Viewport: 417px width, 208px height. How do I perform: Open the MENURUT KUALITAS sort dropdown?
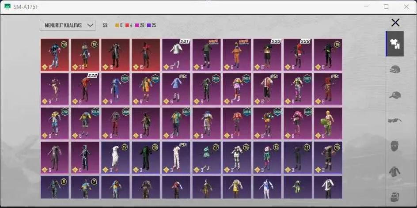tap(68, 25)
